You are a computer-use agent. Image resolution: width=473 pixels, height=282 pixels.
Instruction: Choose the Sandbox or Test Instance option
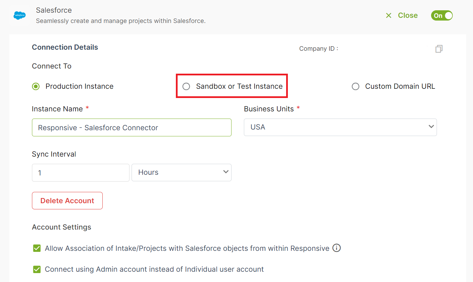click(186, 86)
